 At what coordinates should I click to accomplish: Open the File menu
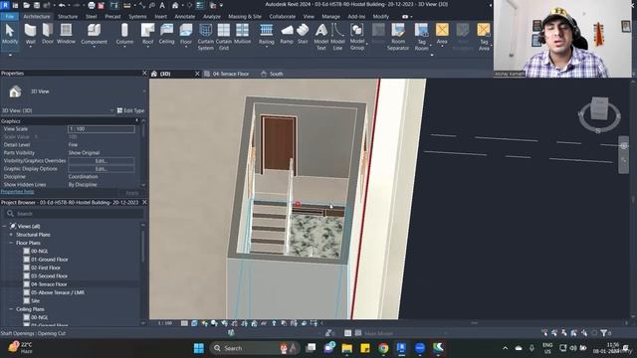pos(10,17)
